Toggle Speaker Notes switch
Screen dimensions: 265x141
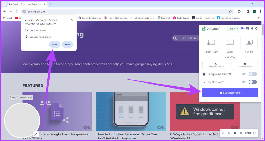253,82
